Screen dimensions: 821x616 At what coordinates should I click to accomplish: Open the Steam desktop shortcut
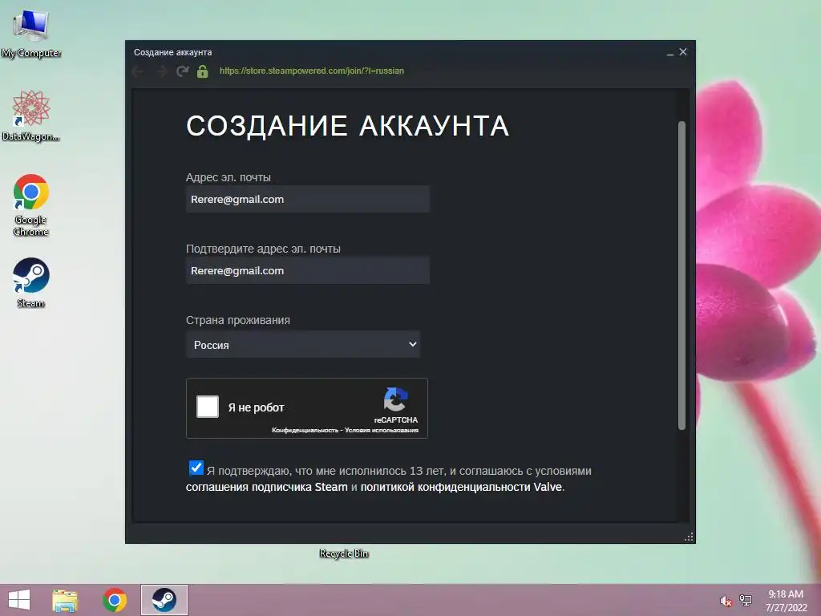pos(31,282)
